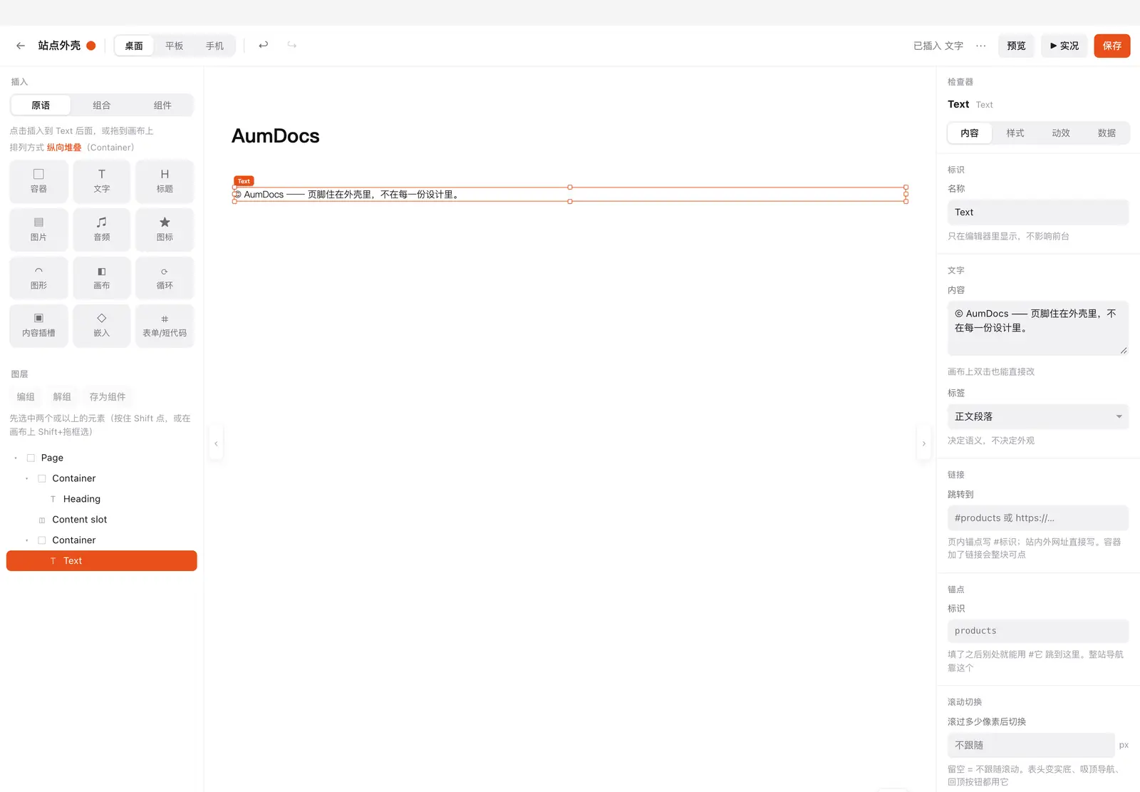Click the 实况 live button

tap(1064, 46)
